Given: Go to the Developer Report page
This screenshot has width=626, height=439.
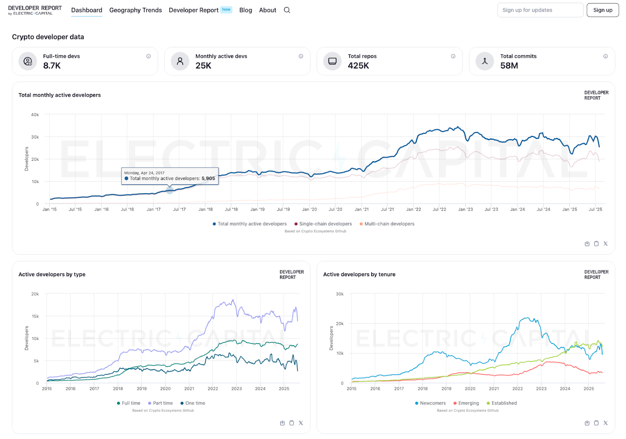Looking at the screenshot, I should (x=194, y=10).
